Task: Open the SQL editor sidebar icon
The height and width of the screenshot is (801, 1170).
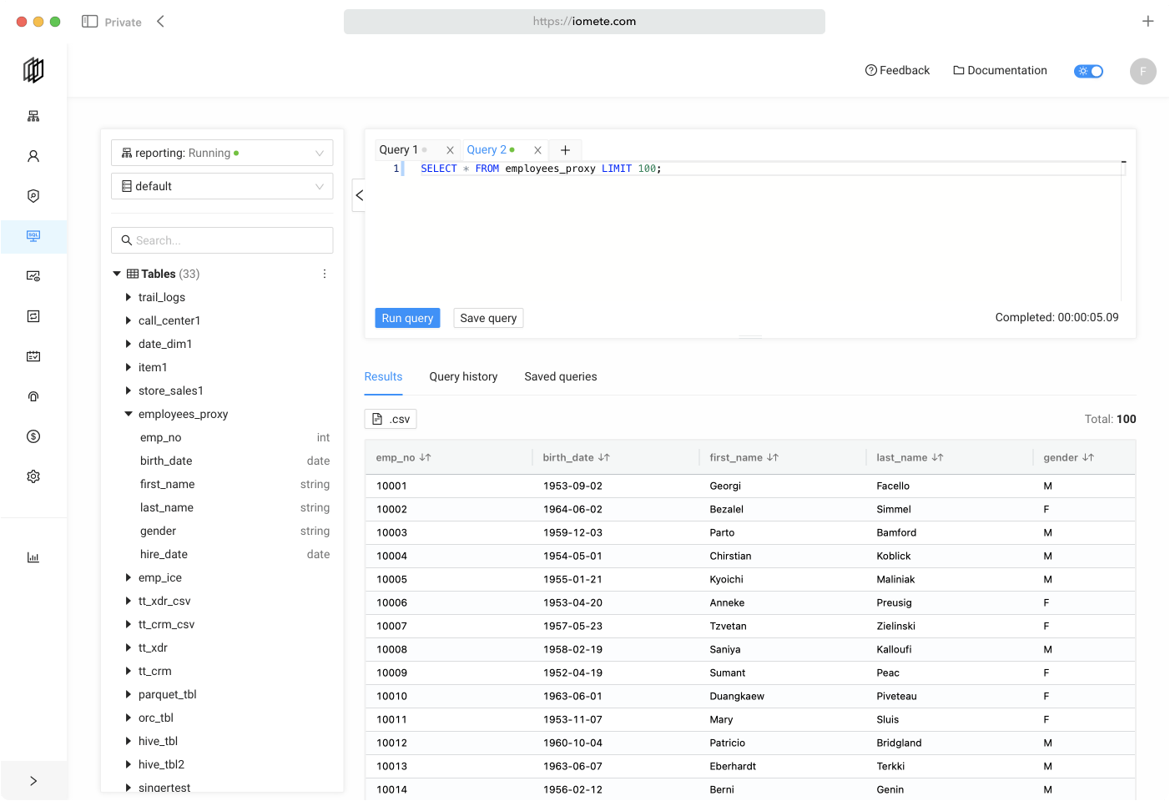Action: (33, 236)
